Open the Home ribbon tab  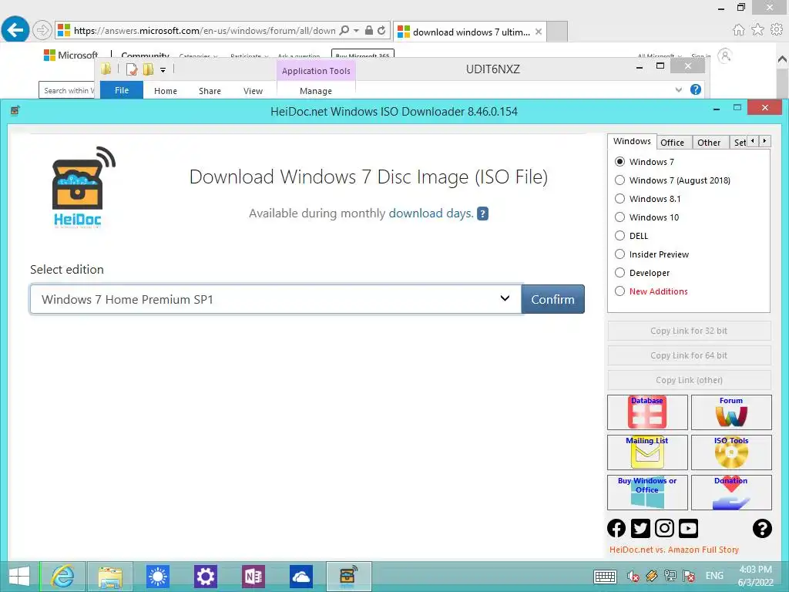[166, 91]
